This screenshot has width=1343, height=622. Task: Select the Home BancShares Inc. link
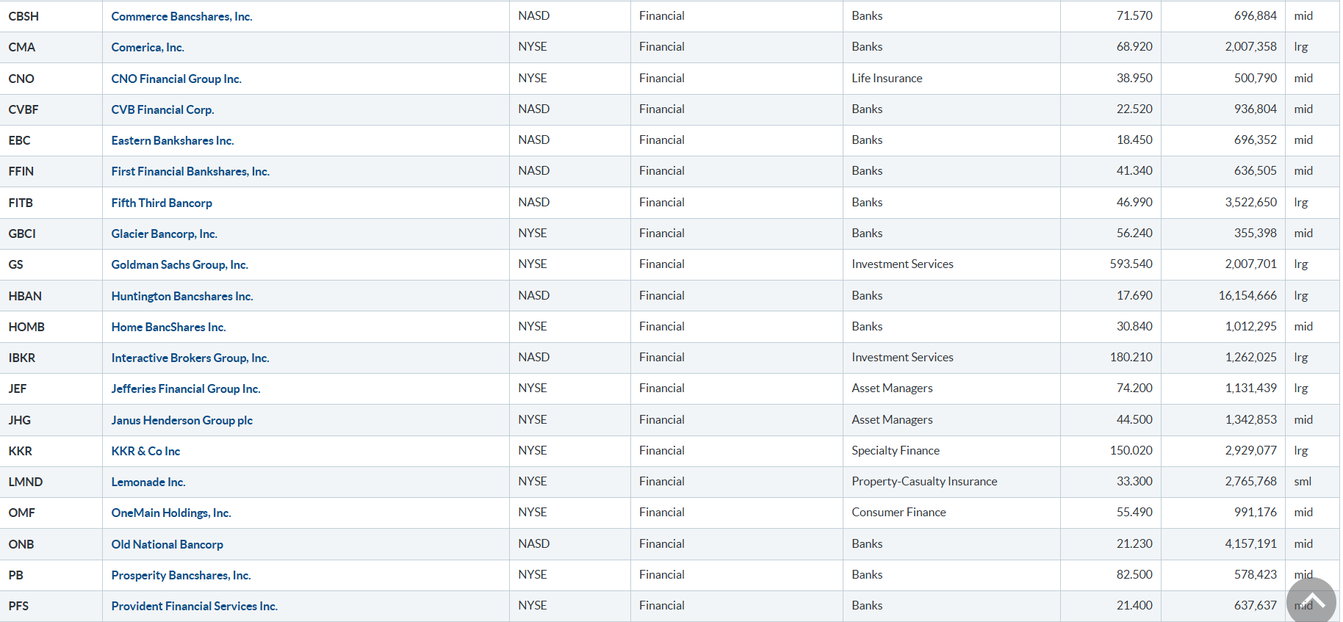[168, 327]
